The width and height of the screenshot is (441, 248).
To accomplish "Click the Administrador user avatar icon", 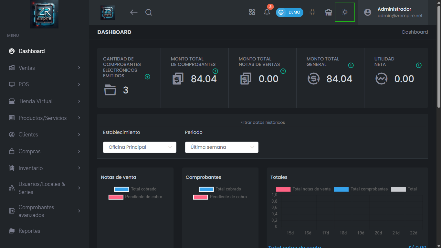I will click(x=368, y=12).
